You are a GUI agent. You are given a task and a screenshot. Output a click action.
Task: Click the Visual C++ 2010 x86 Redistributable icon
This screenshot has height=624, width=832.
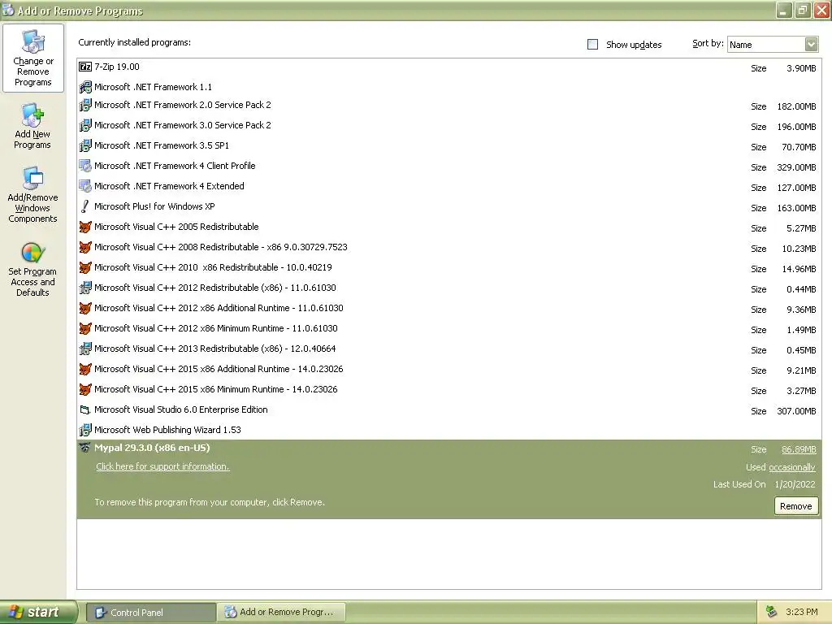coord(84,267)
